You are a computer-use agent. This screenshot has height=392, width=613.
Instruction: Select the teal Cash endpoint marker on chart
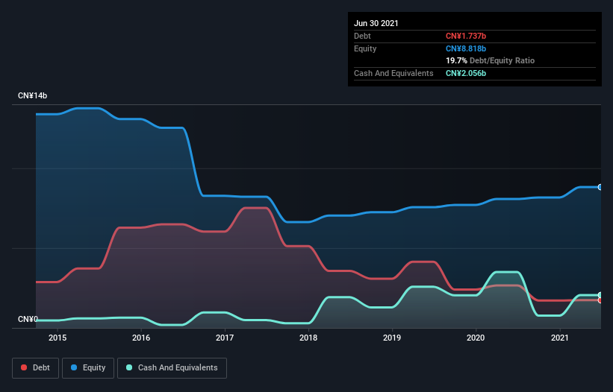click(600, 295)
